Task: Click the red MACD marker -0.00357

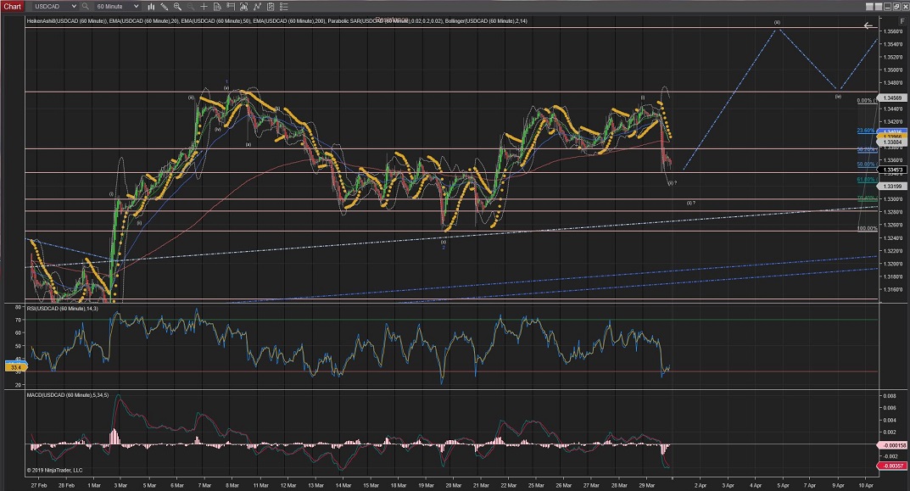Action: click(894, 466)
